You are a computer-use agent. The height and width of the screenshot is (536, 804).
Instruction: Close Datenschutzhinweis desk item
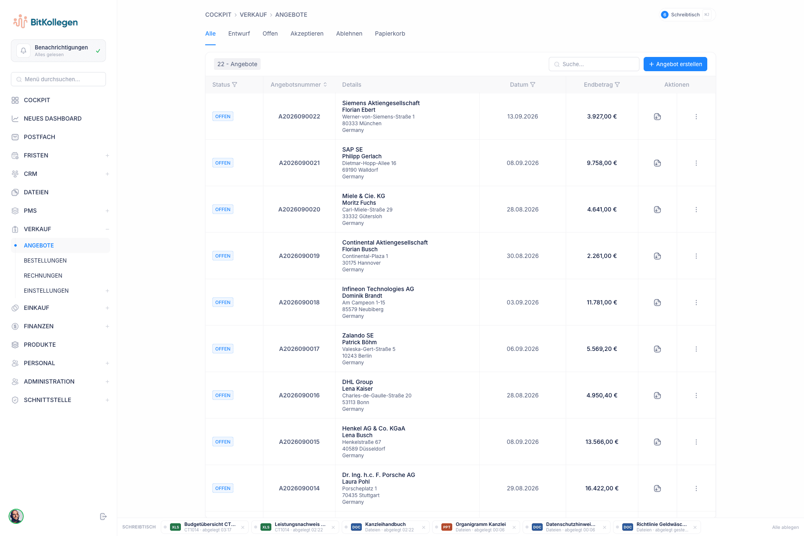(x=605, y=527)
